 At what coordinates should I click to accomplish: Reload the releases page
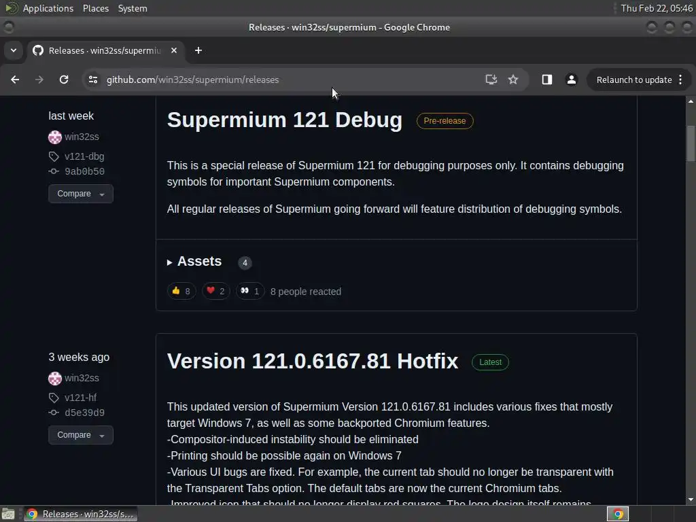coord(64,80)
